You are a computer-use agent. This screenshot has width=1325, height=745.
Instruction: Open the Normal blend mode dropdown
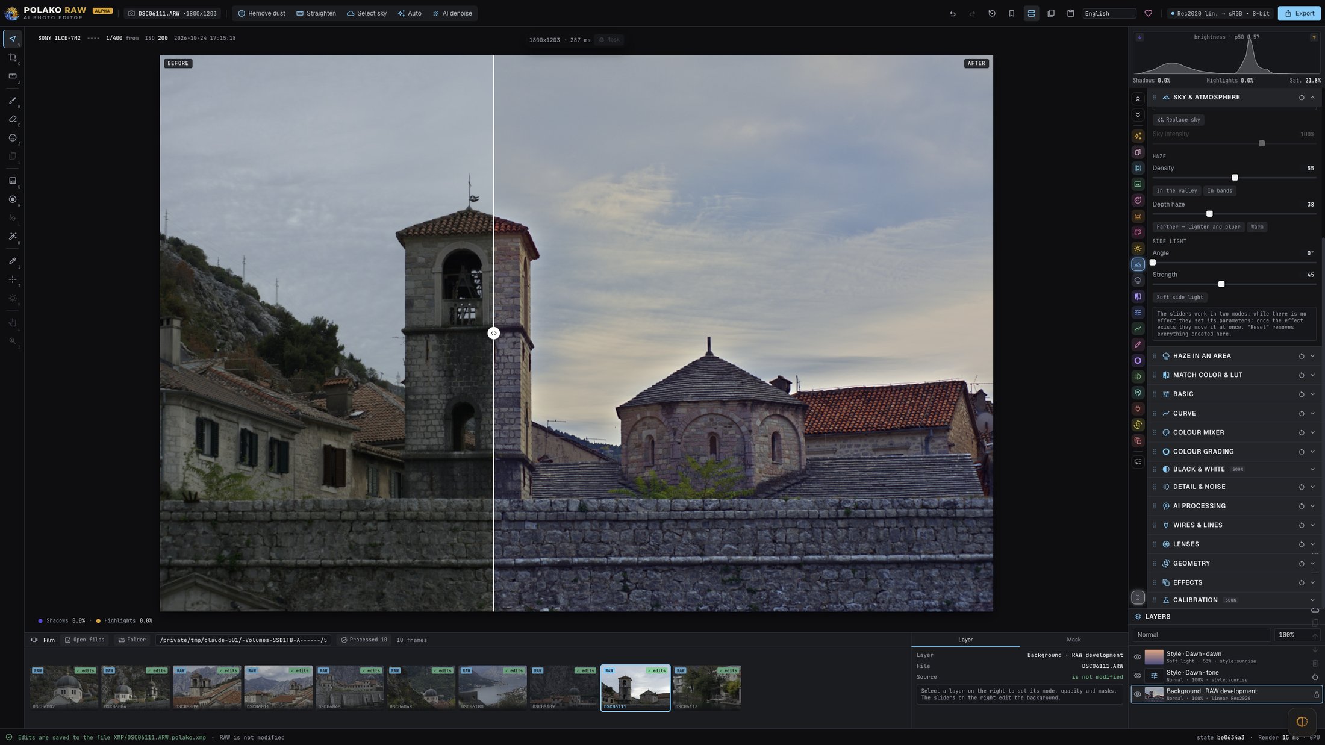1202,635
